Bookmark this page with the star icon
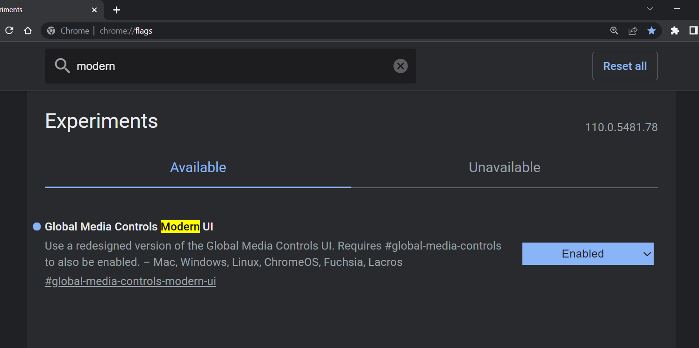Image resolution: width=699 pixels, height=348 pixels. (x=651, y=30)
